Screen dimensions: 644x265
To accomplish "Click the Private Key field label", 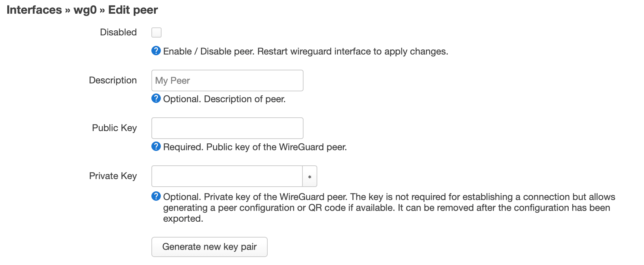I will coord(113,176).
